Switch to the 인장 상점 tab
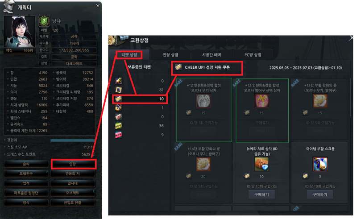357x219 pixels. click(170, 54)
